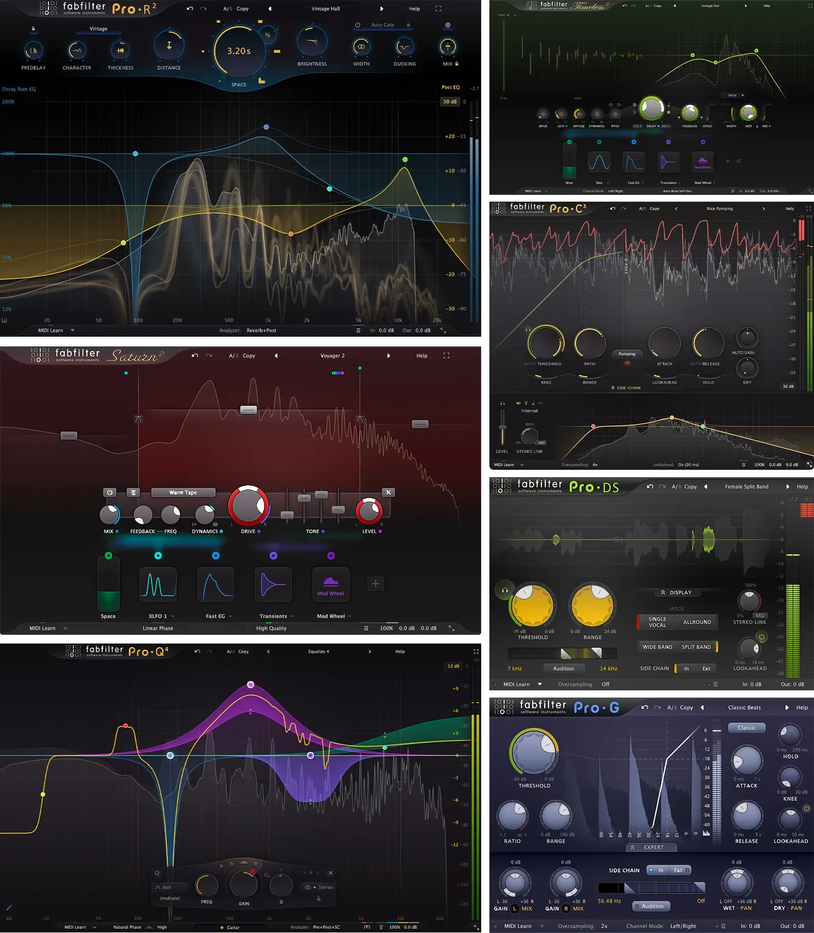
Task: Click High Quality in Saturn bottom bar
Action: 271,628
